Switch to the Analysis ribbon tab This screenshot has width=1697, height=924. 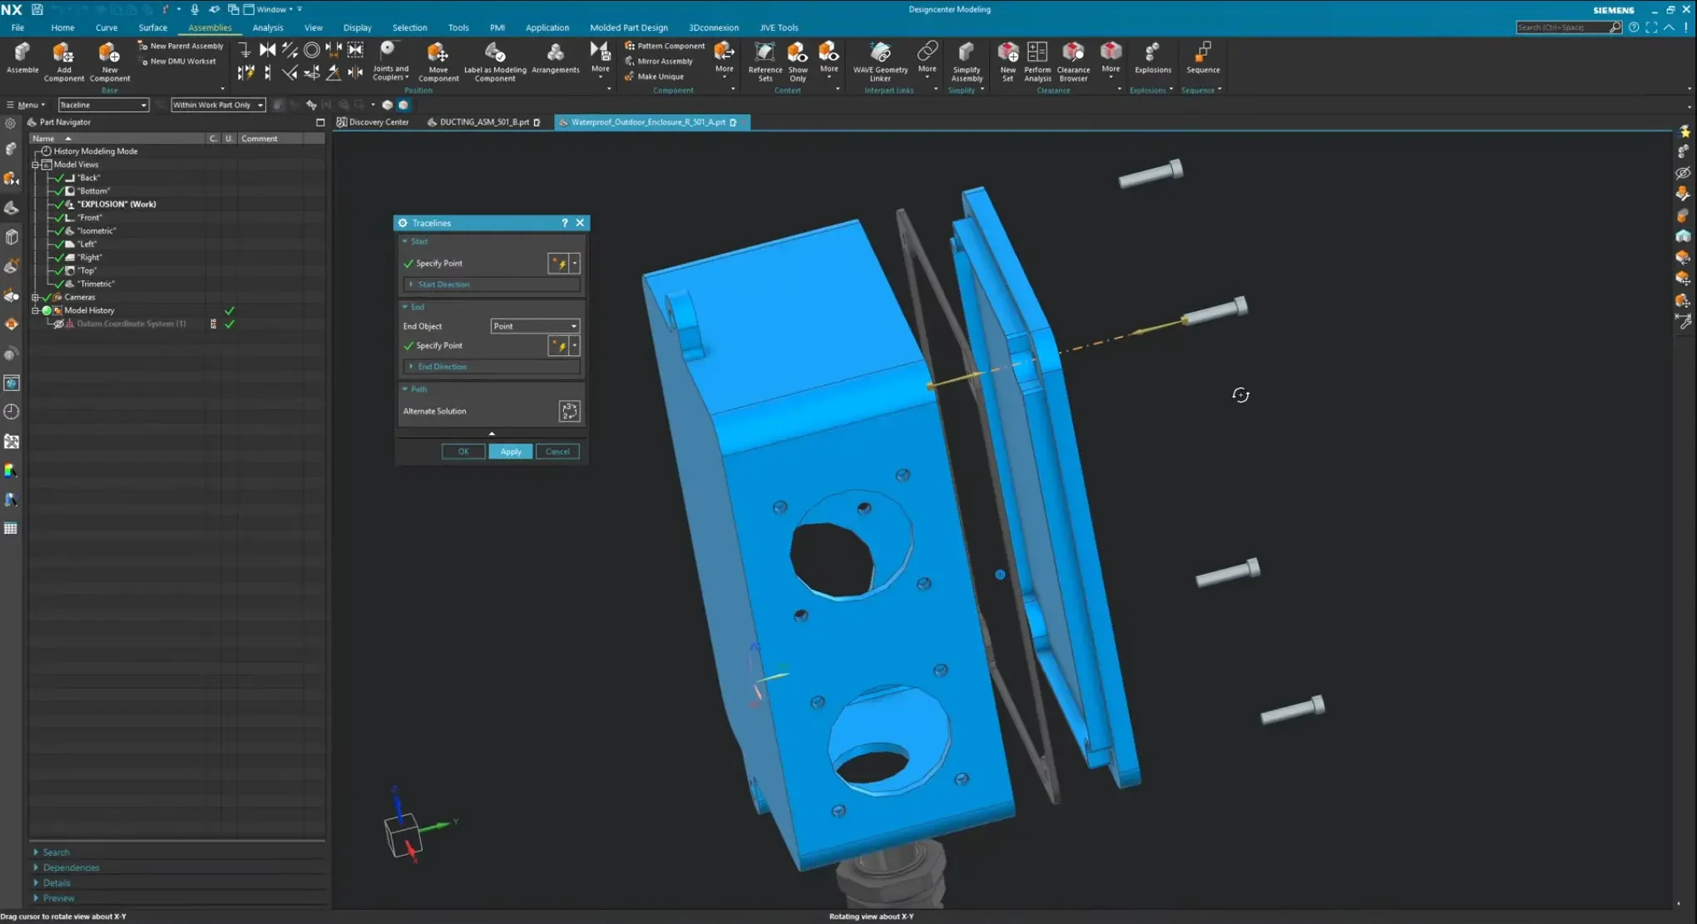[268, 27]
